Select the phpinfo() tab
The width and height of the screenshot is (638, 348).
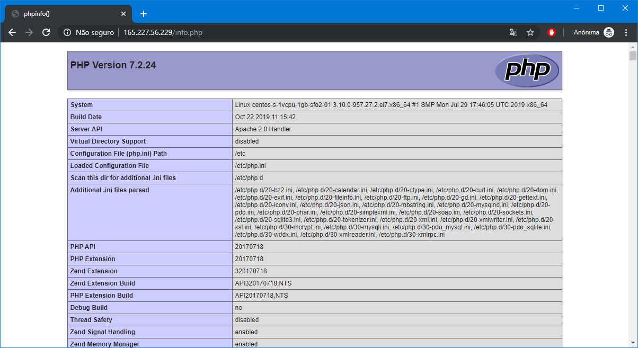click(64, 14)
